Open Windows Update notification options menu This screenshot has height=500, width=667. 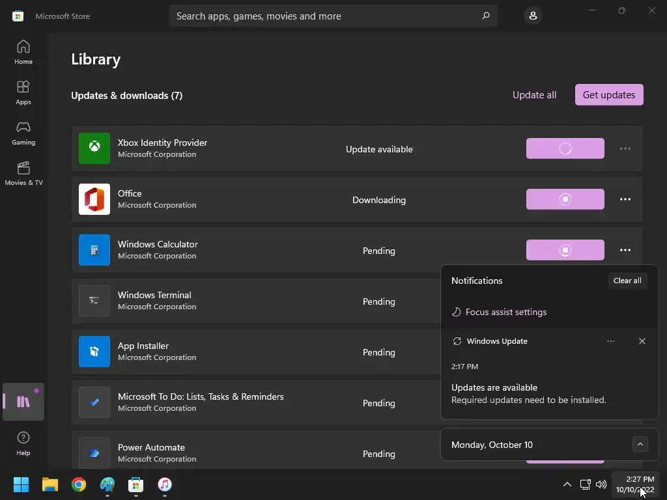pos(611,341)
